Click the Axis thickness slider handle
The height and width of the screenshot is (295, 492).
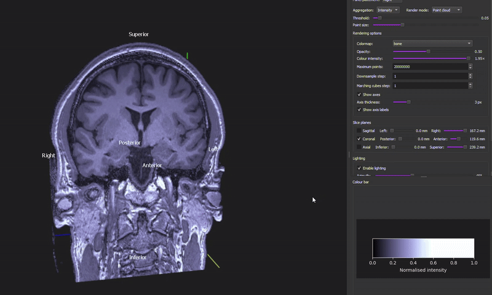click(x=408, y=102)
